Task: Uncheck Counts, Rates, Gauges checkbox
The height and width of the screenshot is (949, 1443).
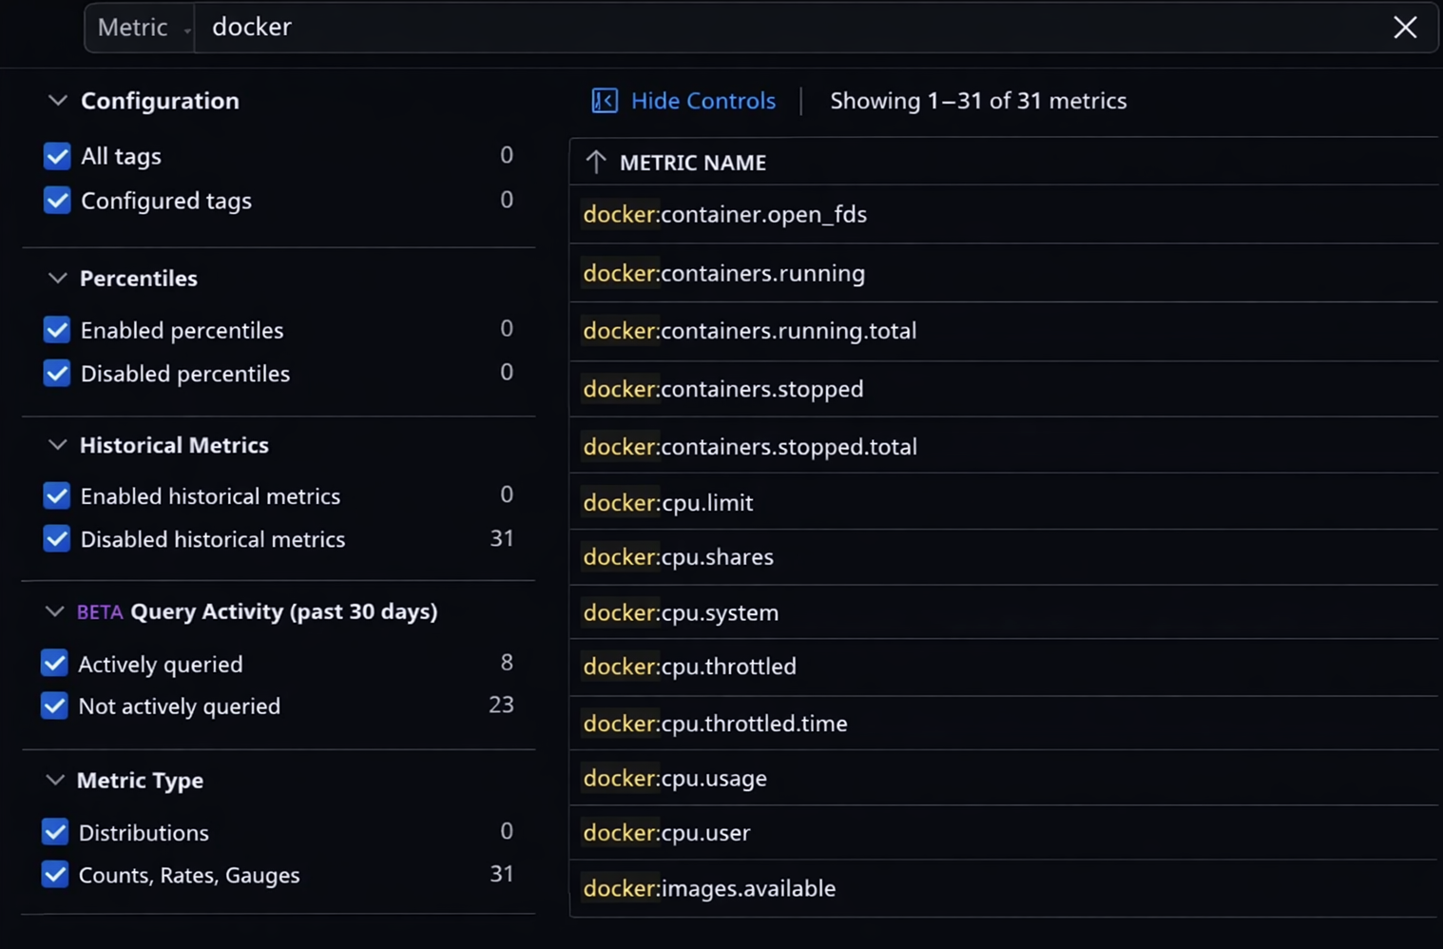Action: point(55,874)
